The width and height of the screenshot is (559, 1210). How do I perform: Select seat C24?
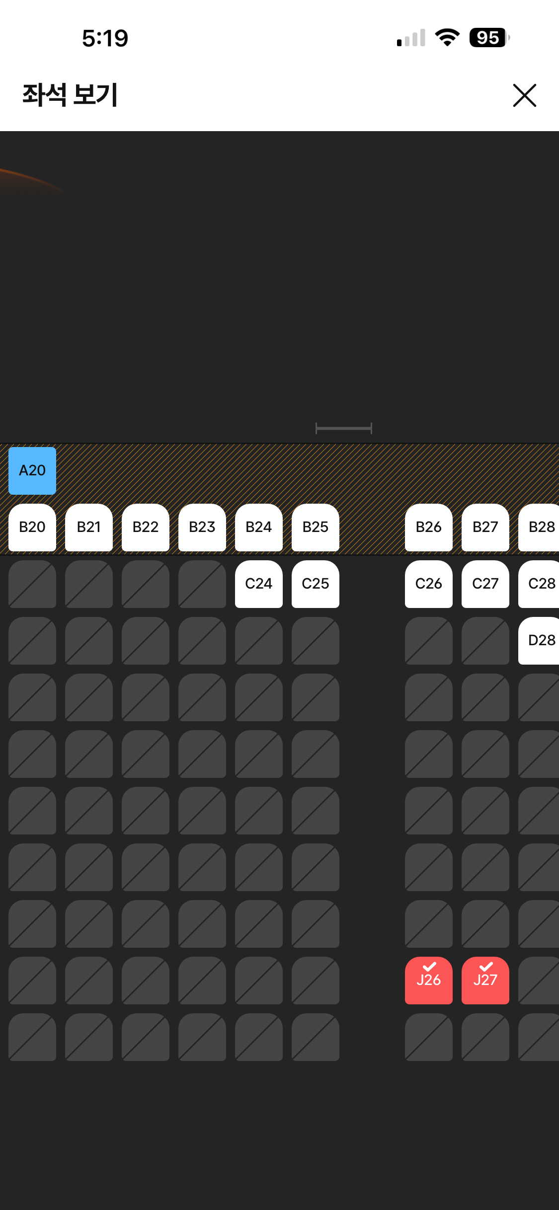[x=259, y=584]
